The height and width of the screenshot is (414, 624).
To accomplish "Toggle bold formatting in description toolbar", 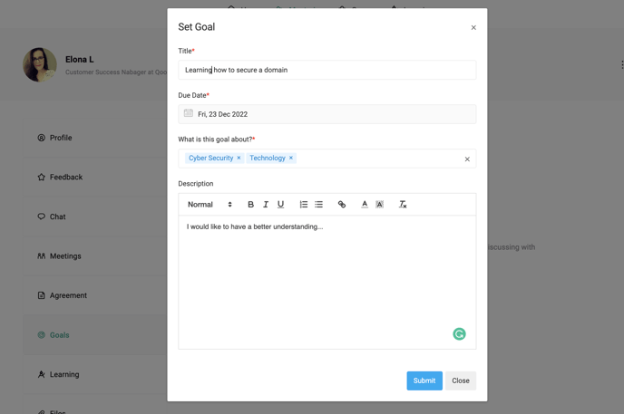I will (x=251, y=205).
